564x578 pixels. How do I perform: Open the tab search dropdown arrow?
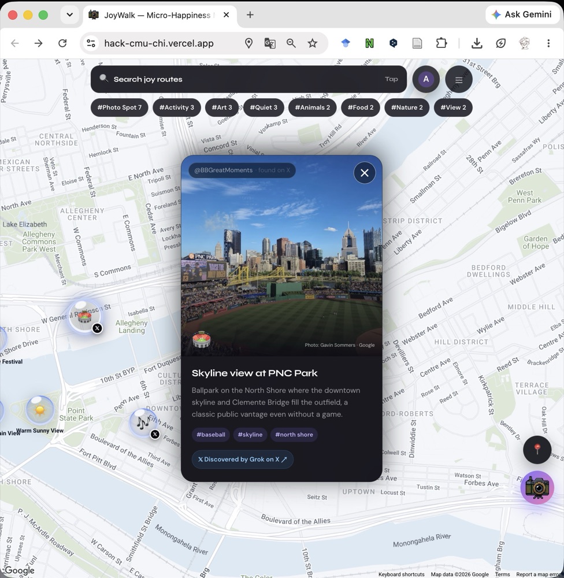coord(70,15)
